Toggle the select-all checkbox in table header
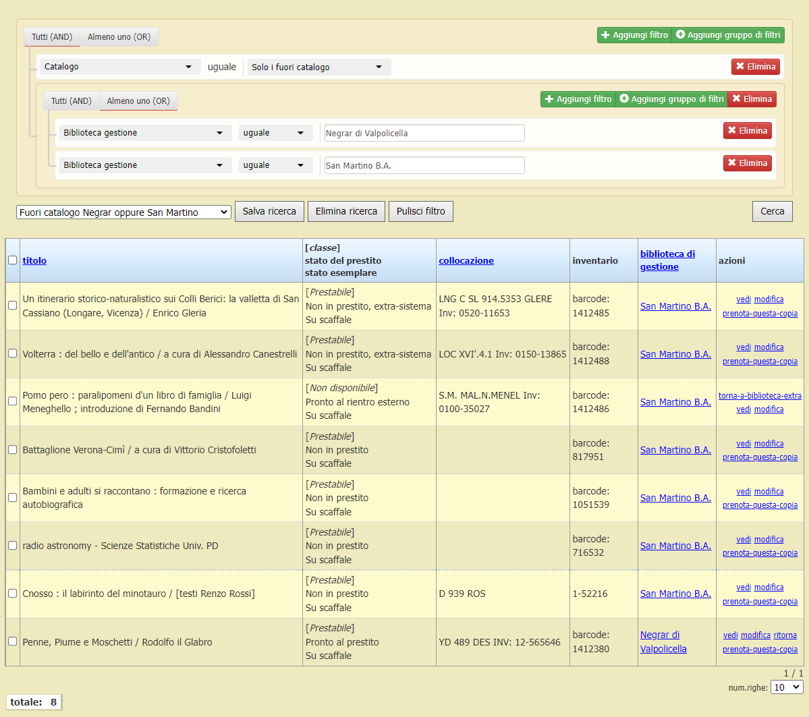Viewport: 809px width, 717px height. pos(12,260)
